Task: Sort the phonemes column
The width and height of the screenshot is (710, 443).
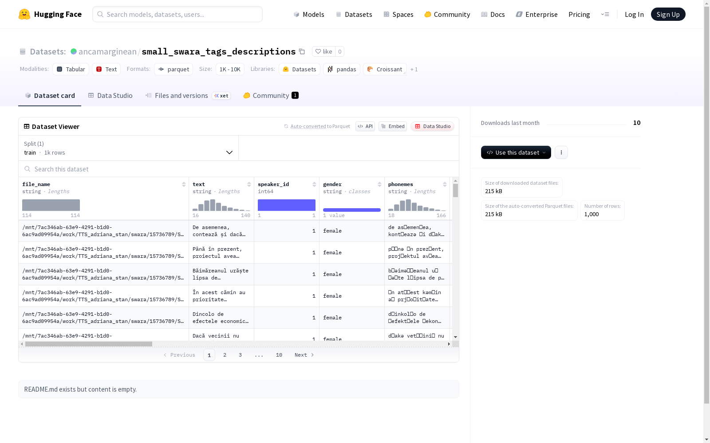Action: pos(445,184)
